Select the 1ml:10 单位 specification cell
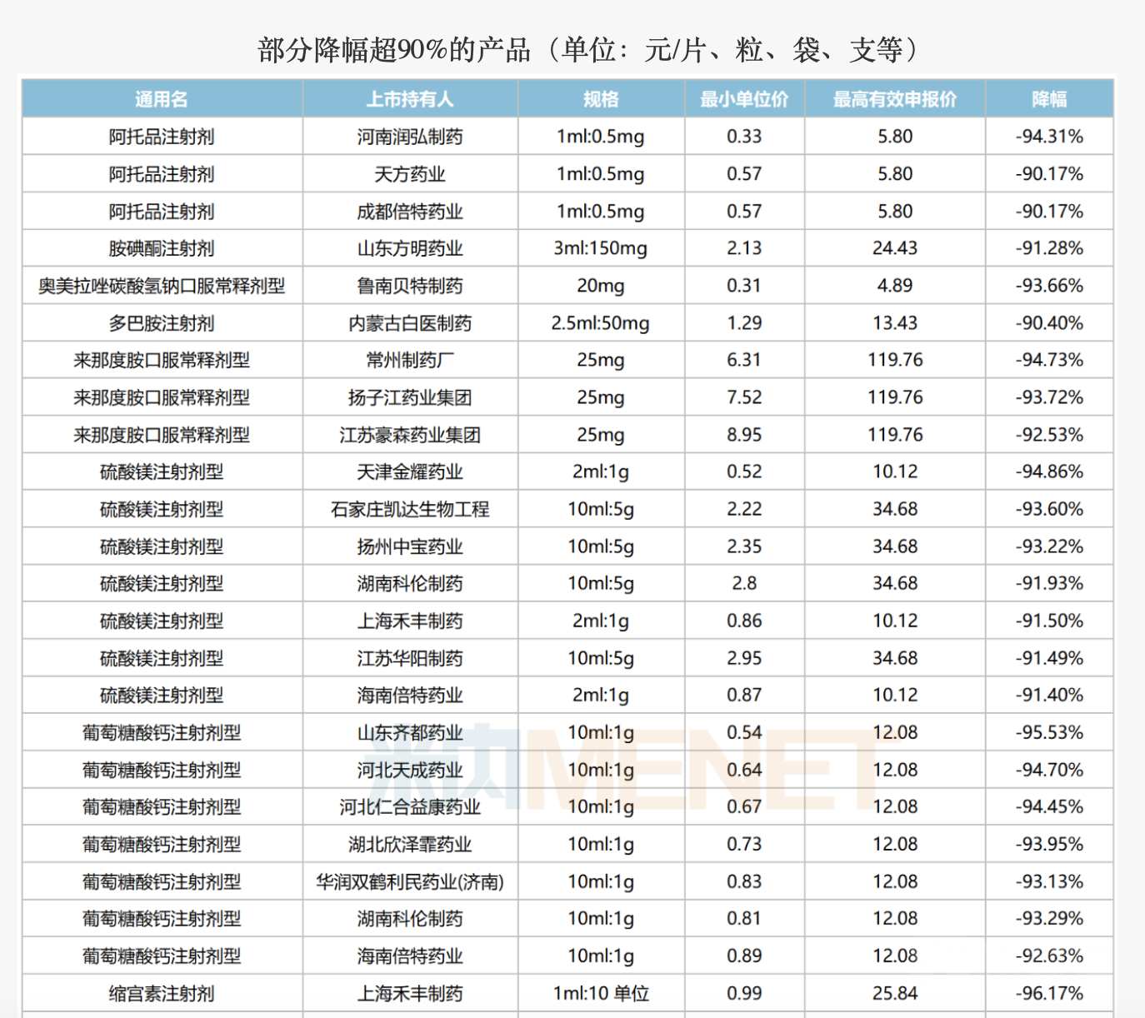Screen dimensions: 1145x1018 tap(598, 992)
